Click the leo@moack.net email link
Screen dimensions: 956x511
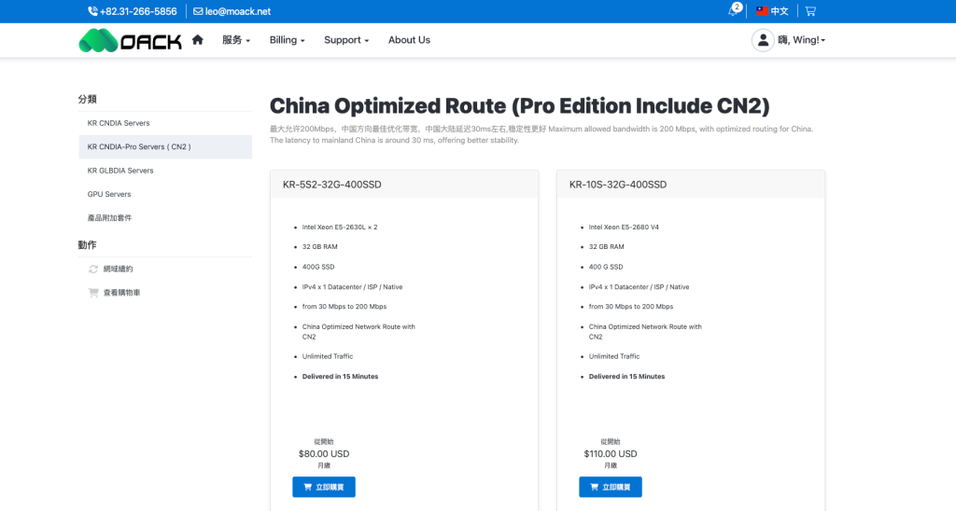[x=232, y=11]
